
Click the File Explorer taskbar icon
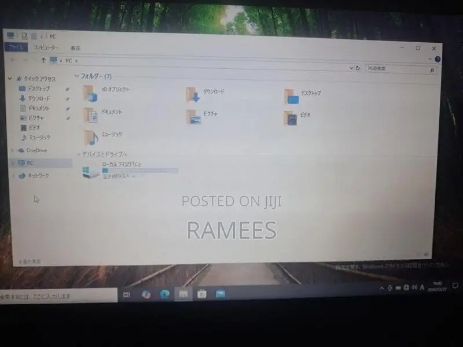[183, 294]
